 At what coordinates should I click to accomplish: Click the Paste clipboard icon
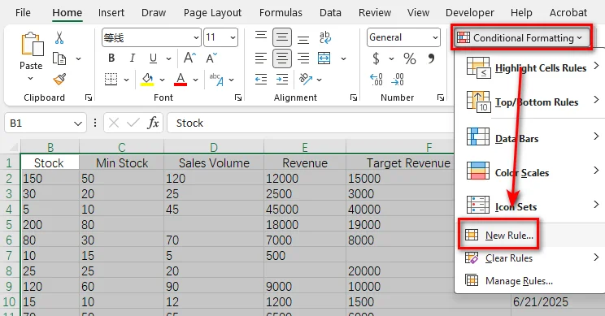pos(32,44)
